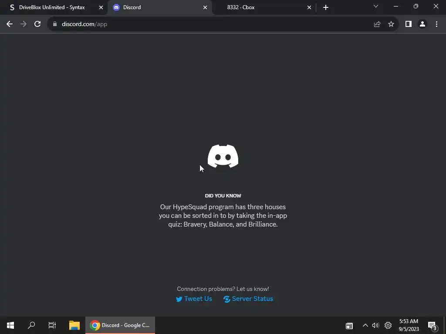446x334 pixels.
Task: View site information via lock icon
Action: point(55,24)
